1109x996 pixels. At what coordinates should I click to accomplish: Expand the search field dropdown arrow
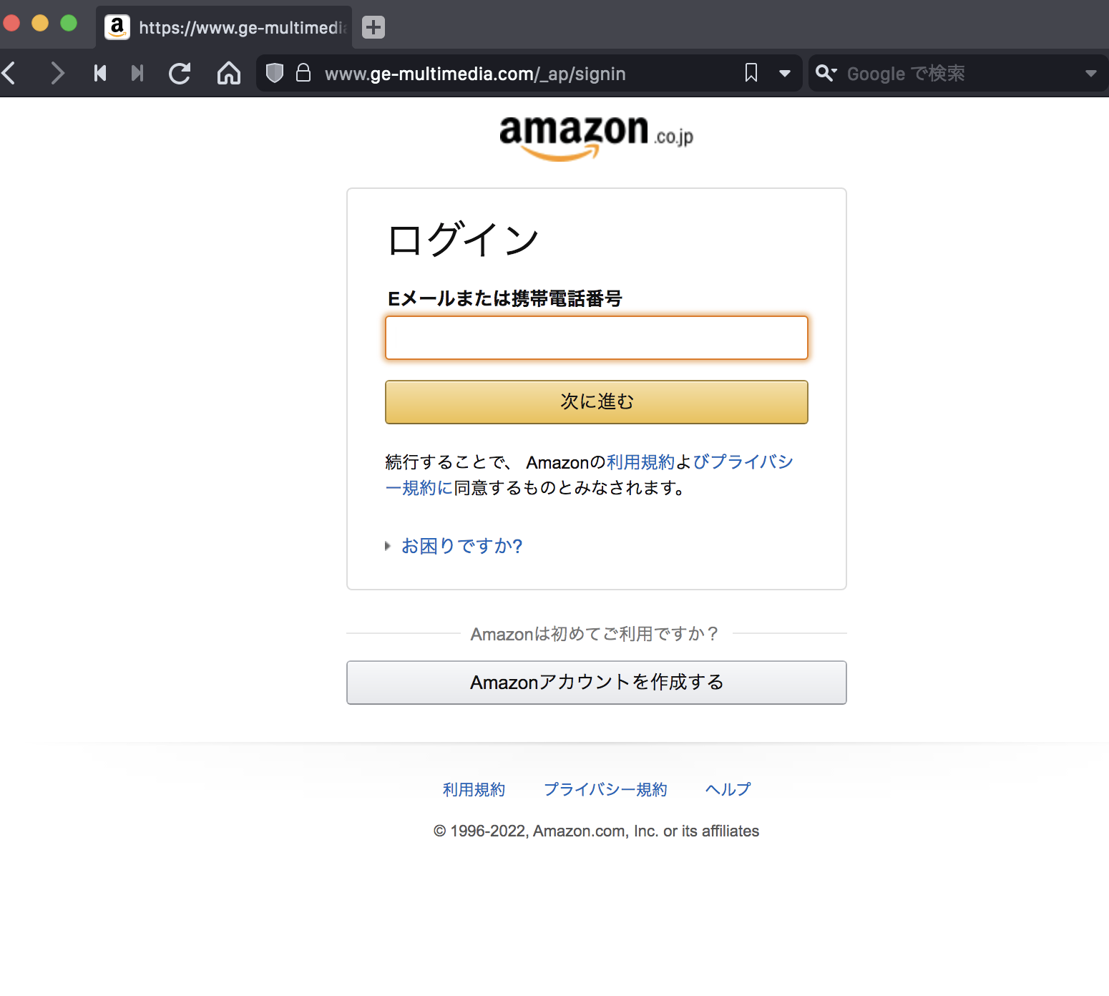1090,73
